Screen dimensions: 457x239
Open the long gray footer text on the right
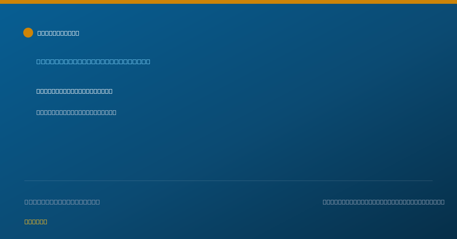pyautogui.click(x=383, y=202)
